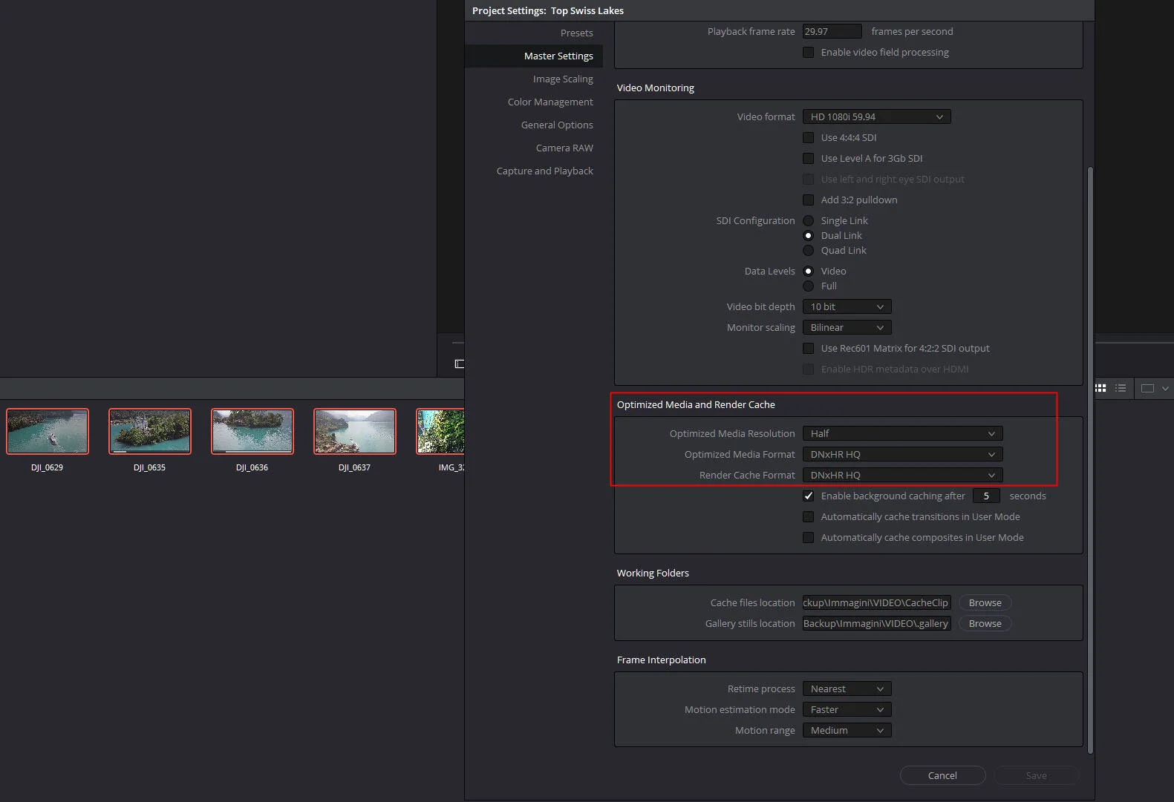
Task: Edit background caching seconds field
Action: 986,496
